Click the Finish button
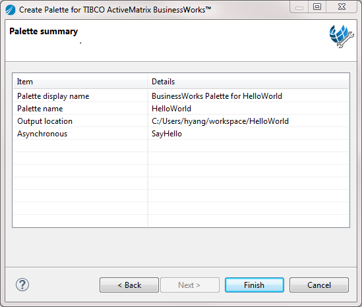 255,285
